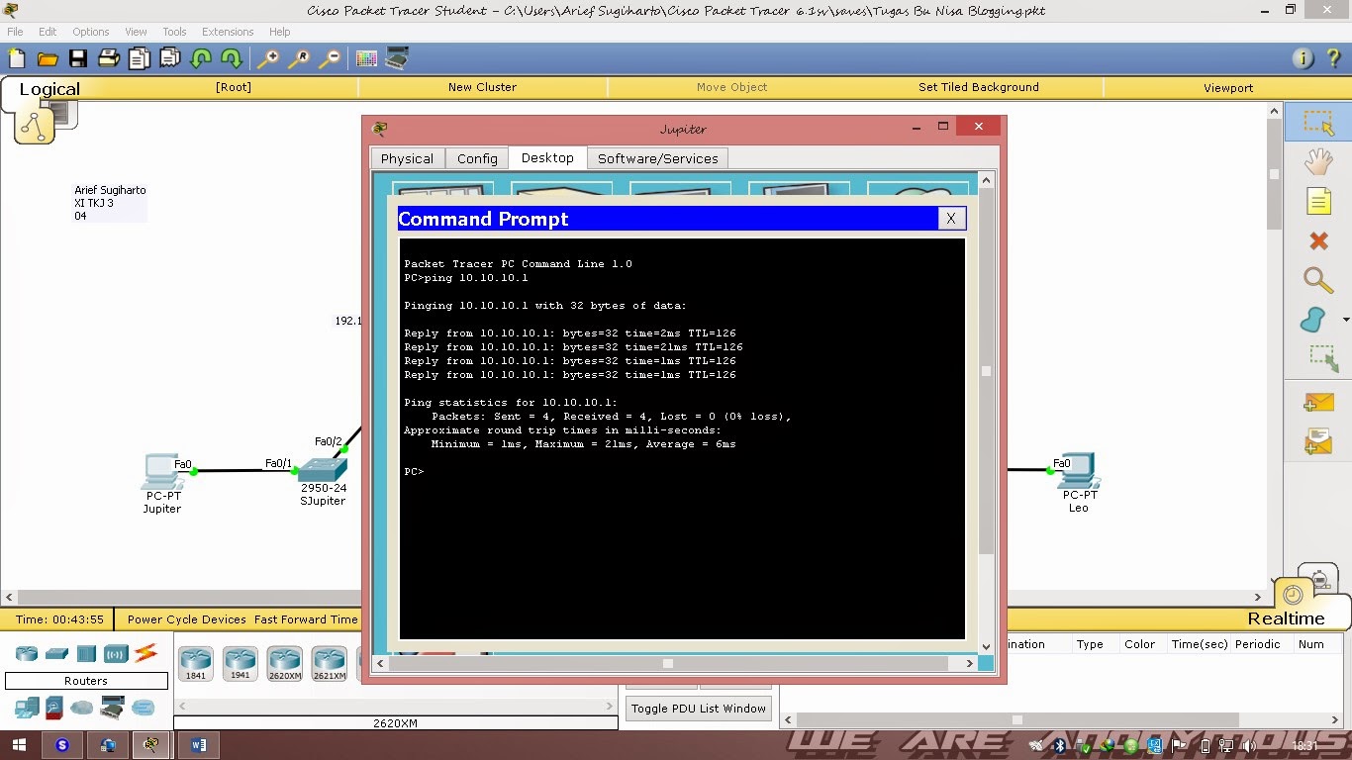
Task: Activate the Inspect magnifier tool
Action: pos(1318,280)
